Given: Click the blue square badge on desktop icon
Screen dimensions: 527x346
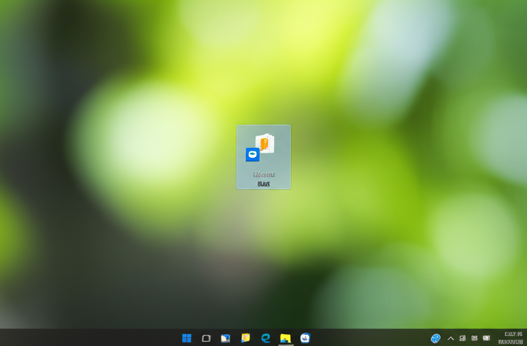Looking at the screenshot, I should coord(253,154).
